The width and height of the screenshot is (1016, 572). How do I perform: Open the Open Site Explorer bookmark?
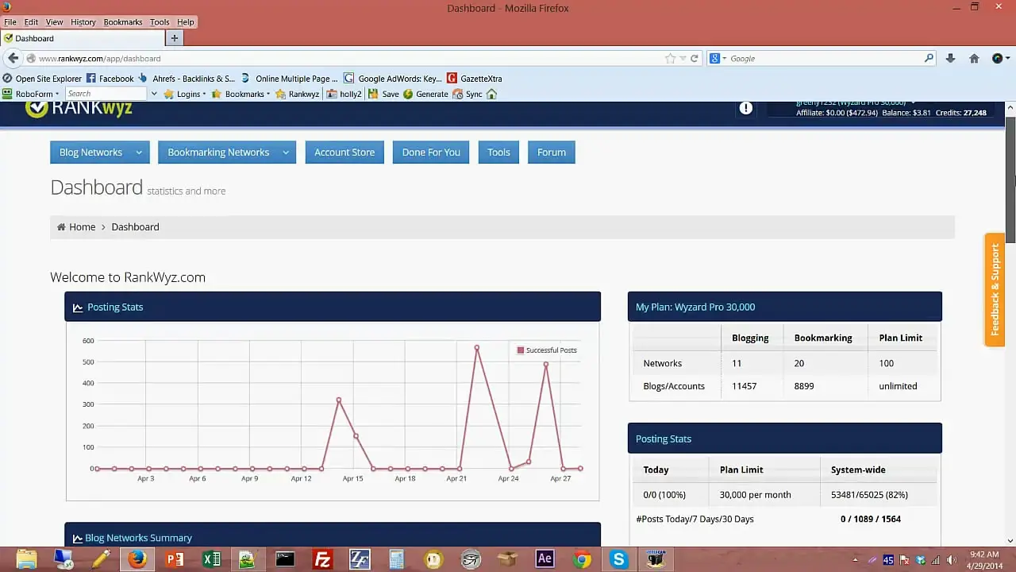41,79
